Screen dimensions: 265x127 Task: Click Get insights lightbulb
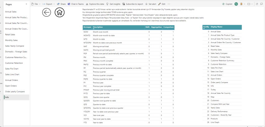point(113,4)
